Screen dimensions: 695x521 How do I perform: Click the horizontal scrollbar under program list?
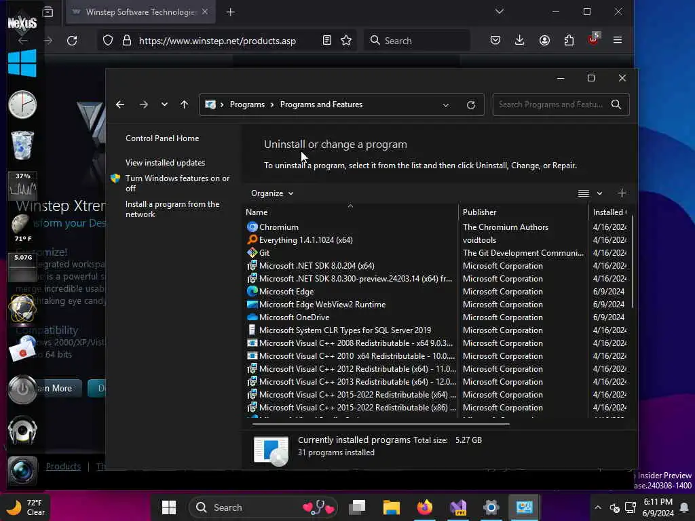(381, 424)
